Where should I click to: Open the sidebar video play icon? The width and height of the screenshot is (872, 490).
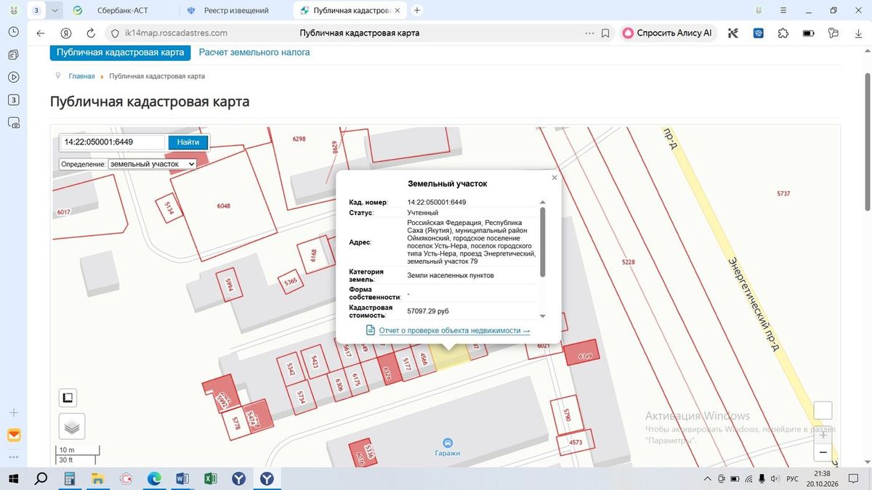pyautogui.click(x=13, y=77)
